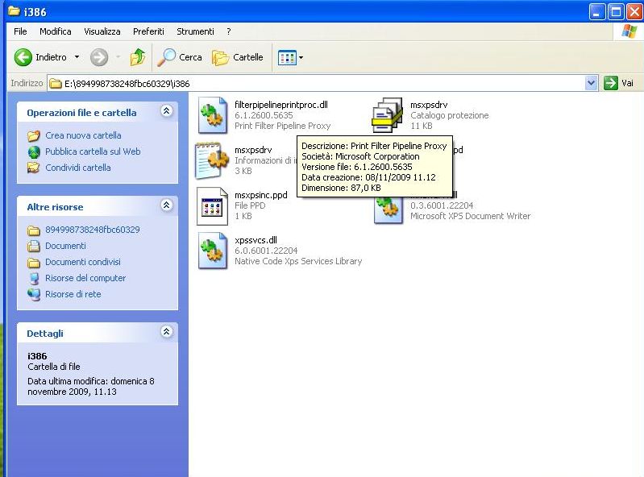Open the view mode icon button

coord(287,57)
